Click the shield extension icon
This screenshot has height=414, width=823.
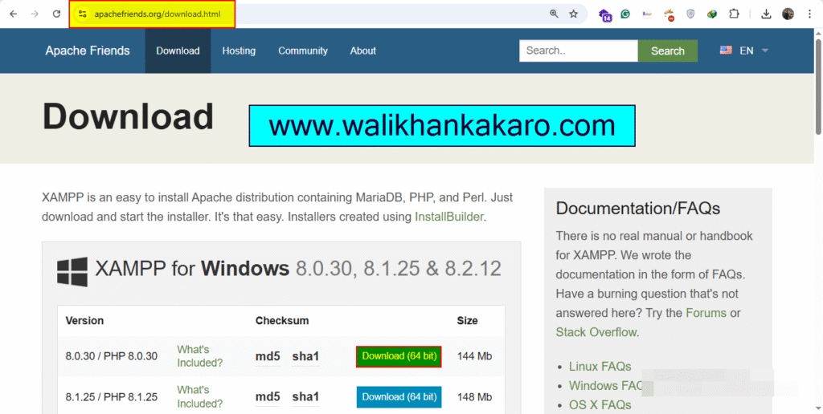690,14
